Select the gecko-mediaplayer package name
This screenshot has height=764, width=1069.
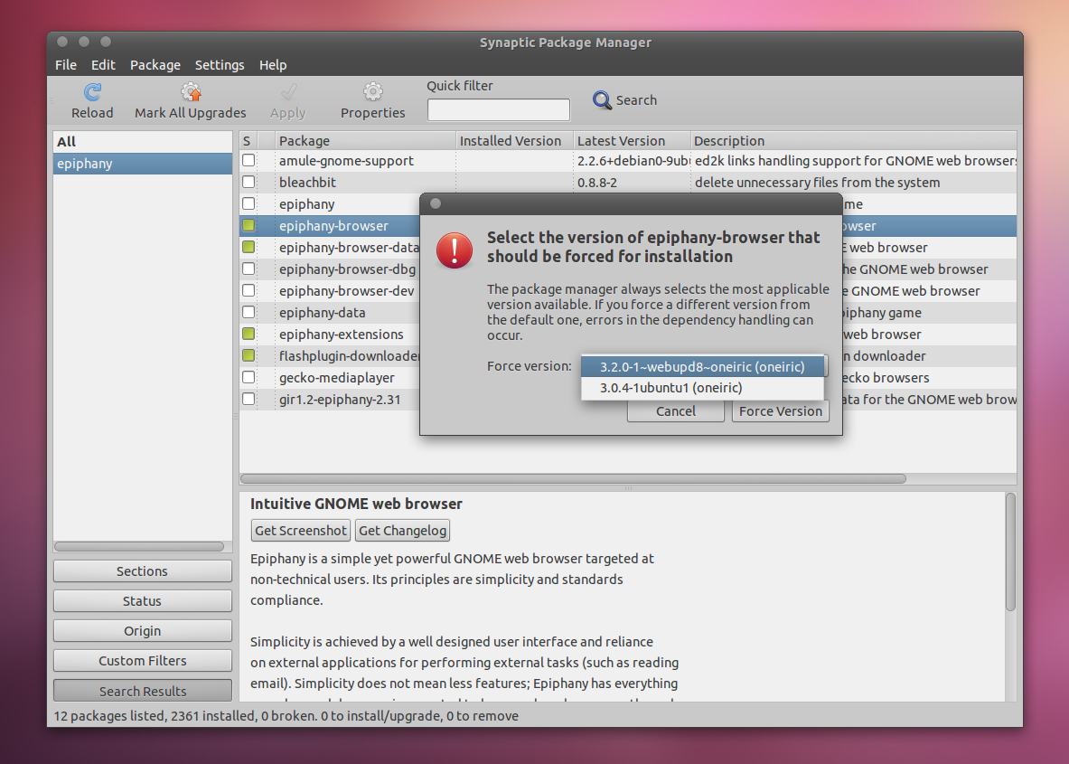337,378
